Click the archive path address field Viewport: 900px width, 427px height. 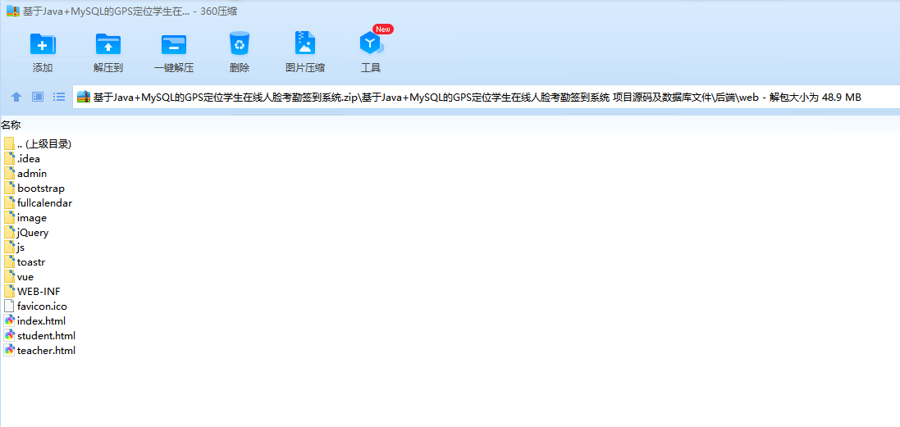click(x=487, y=97)
